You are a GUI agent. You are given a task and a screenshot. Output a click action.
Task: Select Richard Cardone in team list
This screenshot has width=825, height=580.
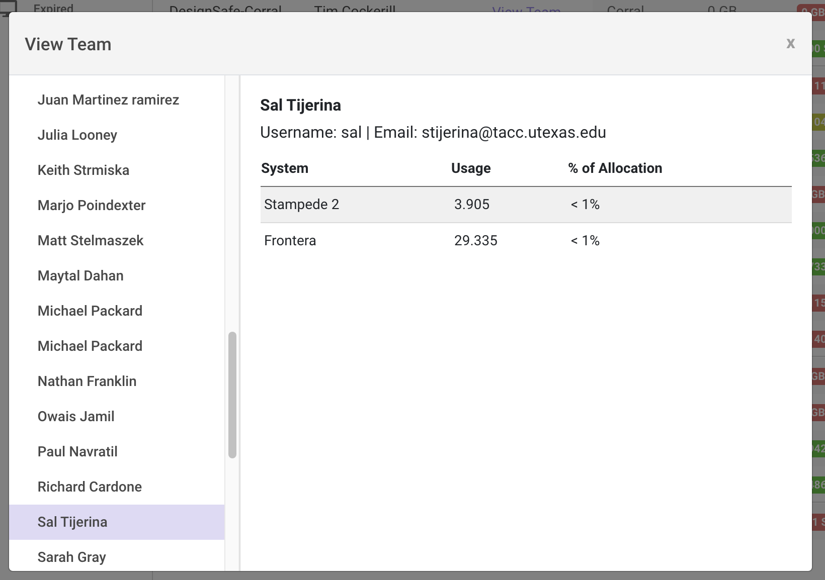90,487
